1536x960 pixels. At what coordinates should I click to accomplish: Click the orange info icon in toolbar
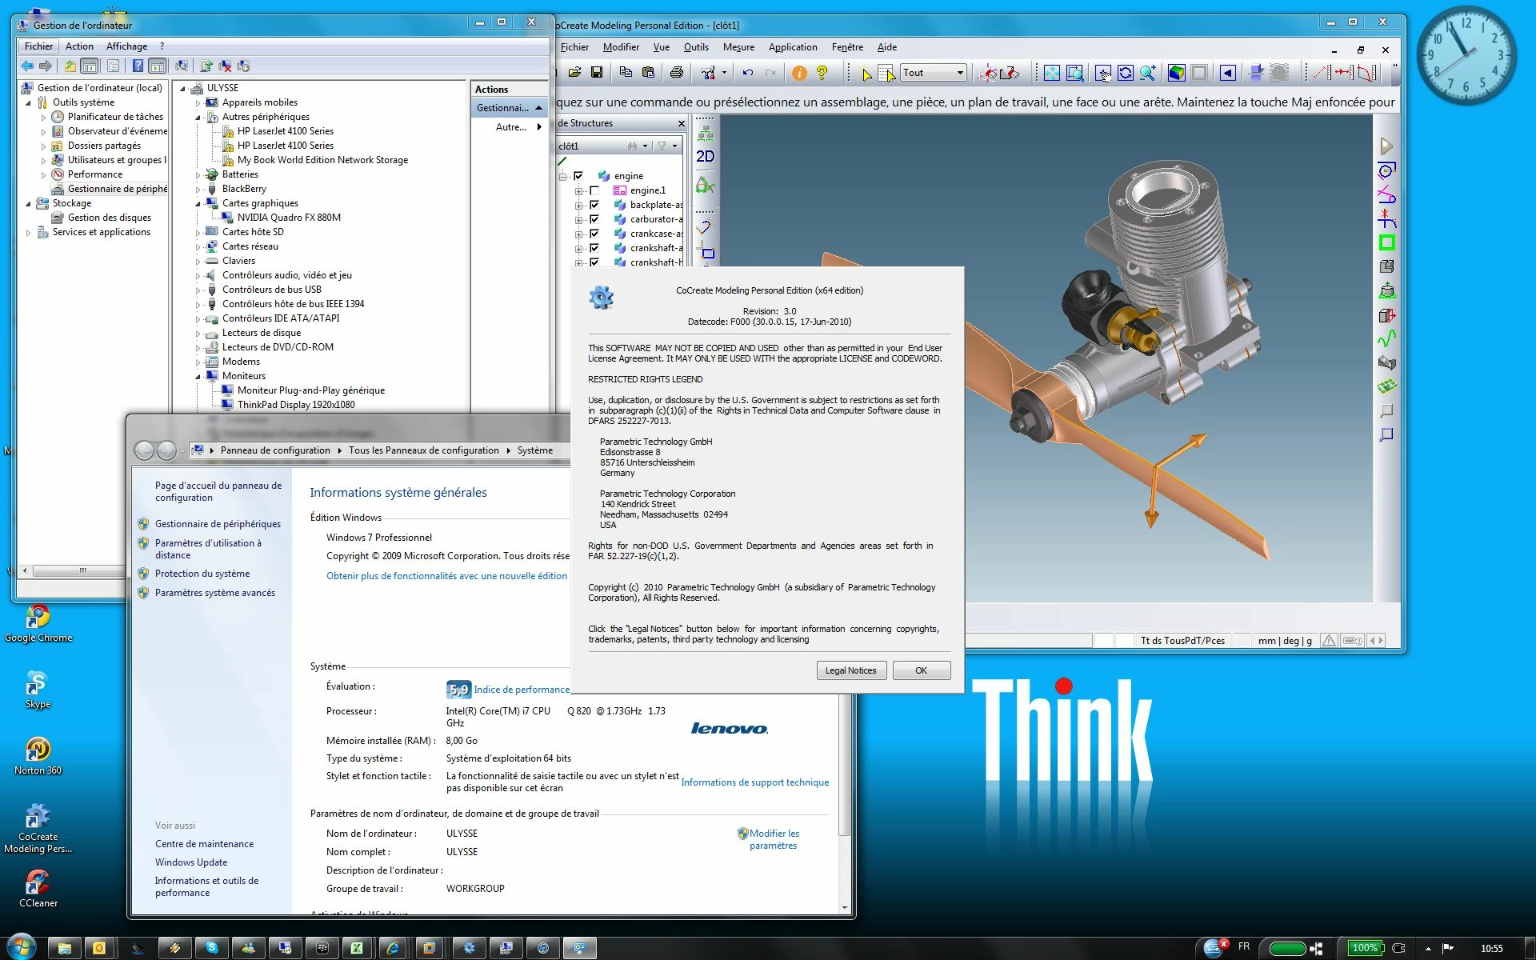[799, 73]
